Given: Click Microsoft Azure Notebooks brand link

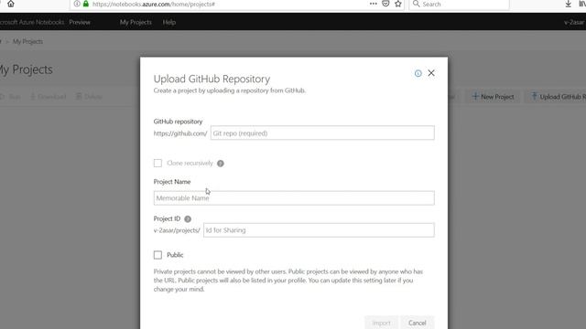Looking at the screenshot, I should pyautogui.click(x=32, y=22).
